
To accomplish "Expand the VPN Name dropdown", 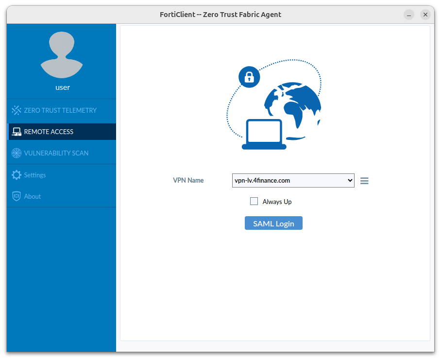I will click(x=293, y=181).
